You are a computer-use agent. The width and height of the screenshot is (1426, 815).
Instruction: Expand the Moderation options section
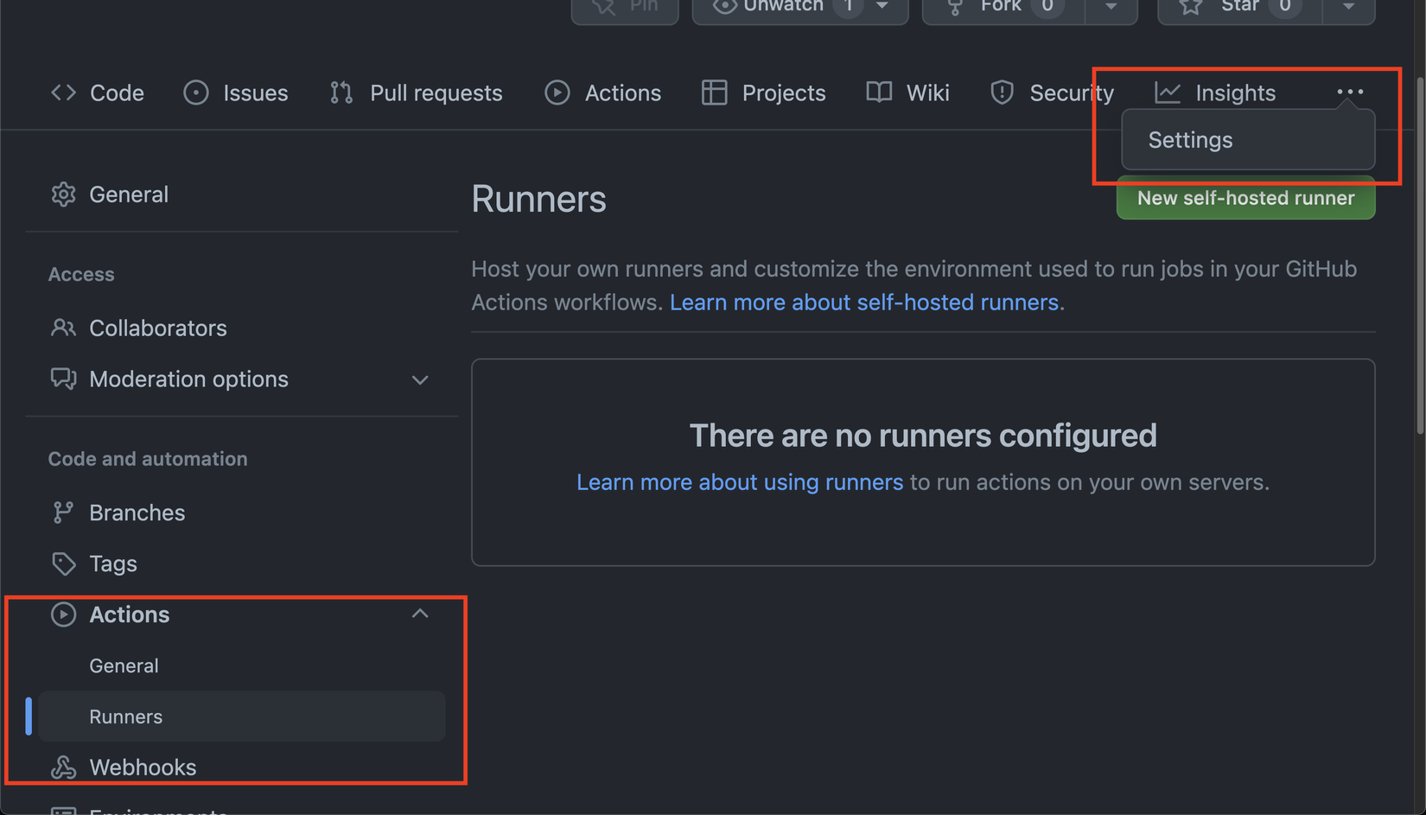(420, 379)
